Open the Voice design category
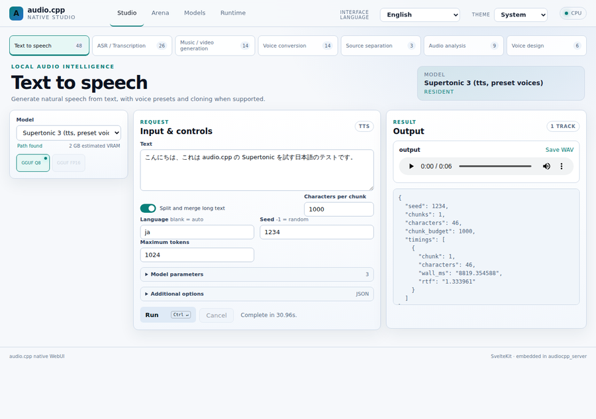The image size is (596, 419). tap(546, 46)
